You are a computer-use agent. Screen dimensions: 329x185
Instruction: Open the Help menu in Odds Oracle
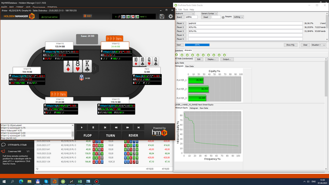192,10
